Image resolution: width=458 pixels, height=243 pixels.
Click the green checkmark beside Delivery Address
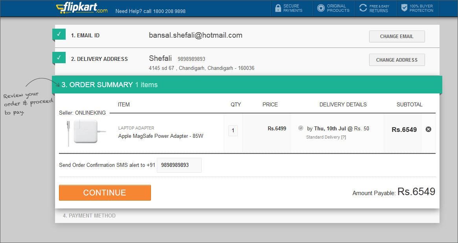pos(59,58)
